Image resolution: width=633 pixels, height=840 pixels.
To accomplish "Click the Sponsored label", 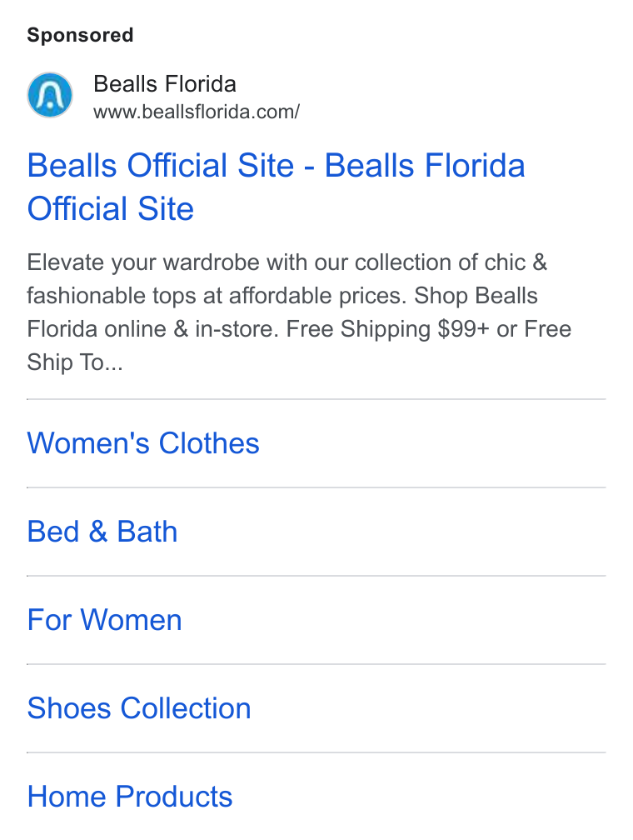I will [80, 35].
